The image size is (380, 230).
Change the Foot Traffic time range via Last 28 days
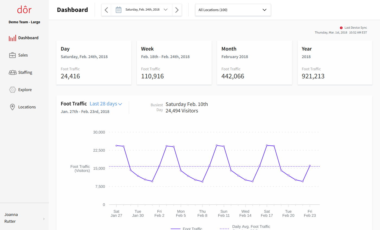106,104
